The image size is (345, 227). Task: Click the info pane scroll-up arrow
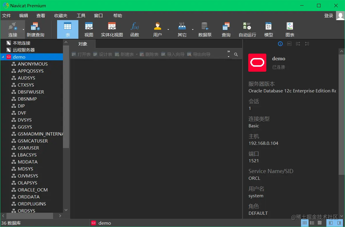click(x=342, y=51)
